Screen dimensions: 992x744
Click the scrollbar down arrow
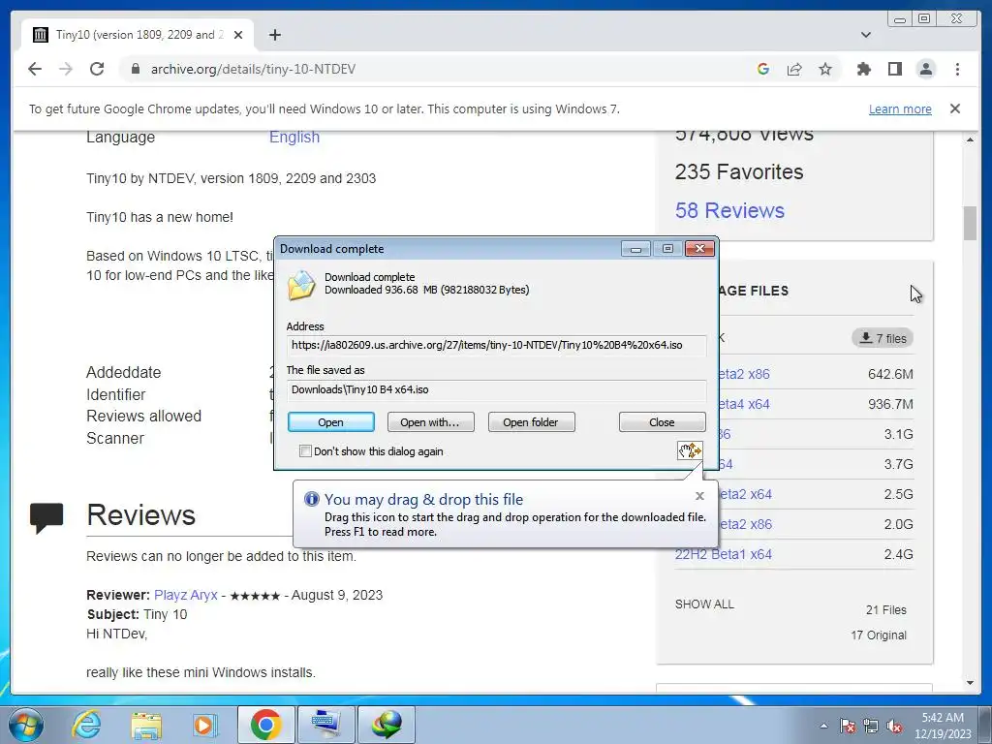click(970, 683)
